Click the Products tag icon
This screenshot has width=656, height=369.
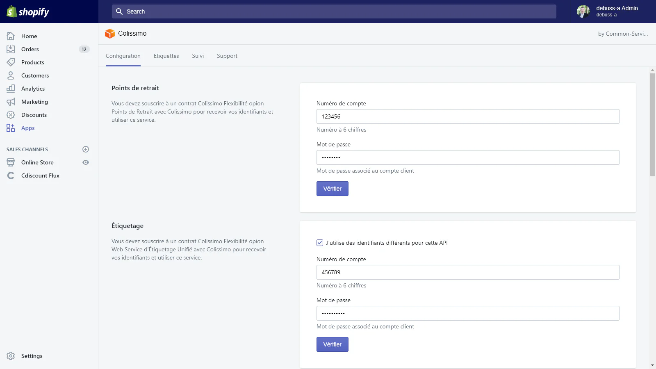[x=11, y=62]
